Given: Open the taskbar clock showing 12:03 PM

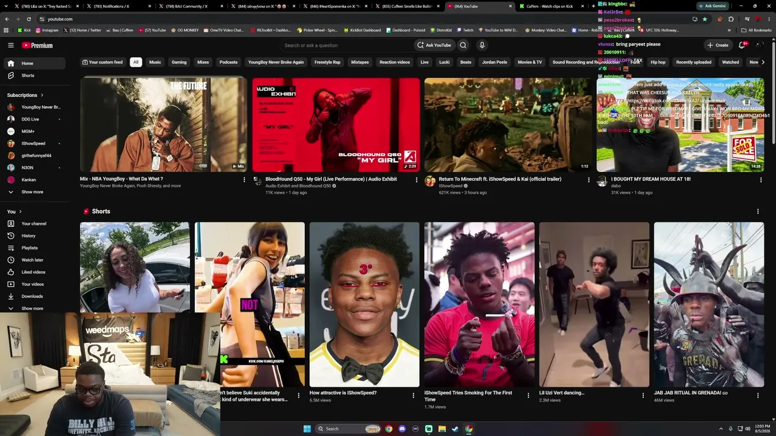Looking at the screenshot, I should tap(762, 429).
